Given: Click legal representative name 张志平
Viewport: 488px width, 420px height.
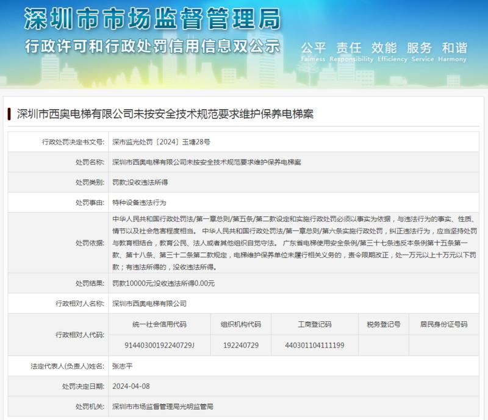Looking at the screenshot, I should click(x=123, y=366).
